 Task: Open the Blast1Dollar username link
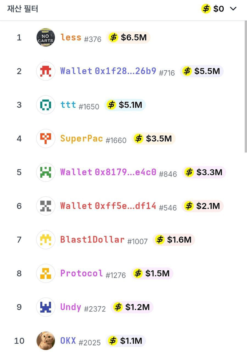click(x=92, y=240)
